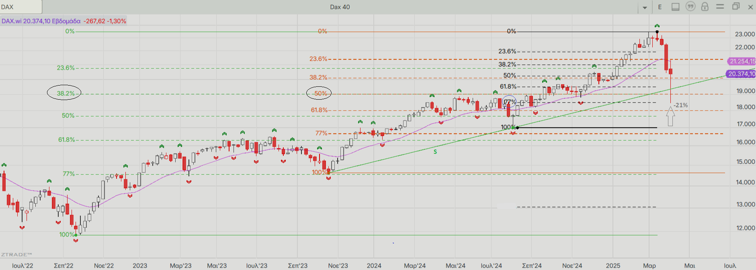Click the pink 21.254,15 moving average tag
Image resolution: width=756 pixels, height=270 pixels.
[742, 61]
